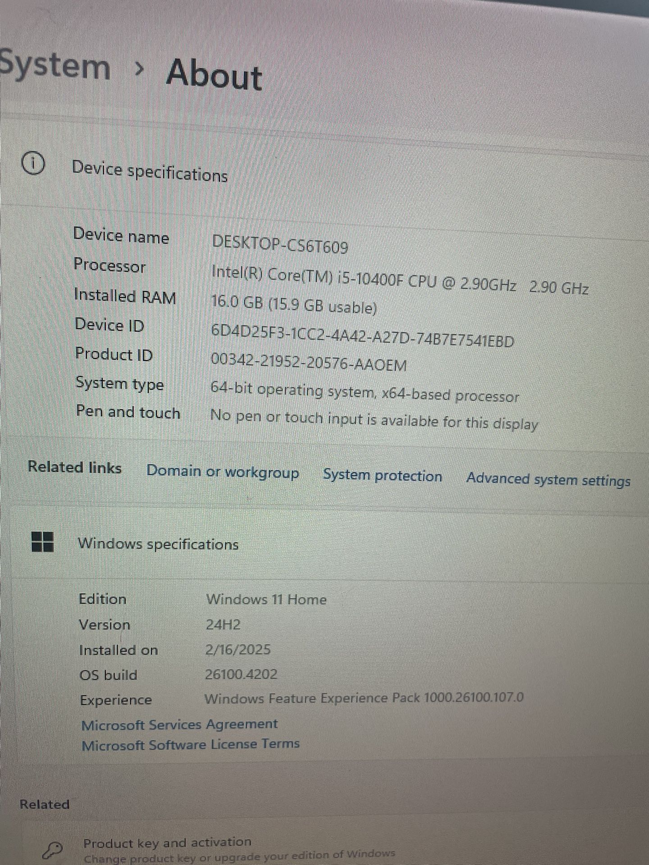This screenshot has height=865, width=649.
Task: Click the System type label
Action: (119, 383)
